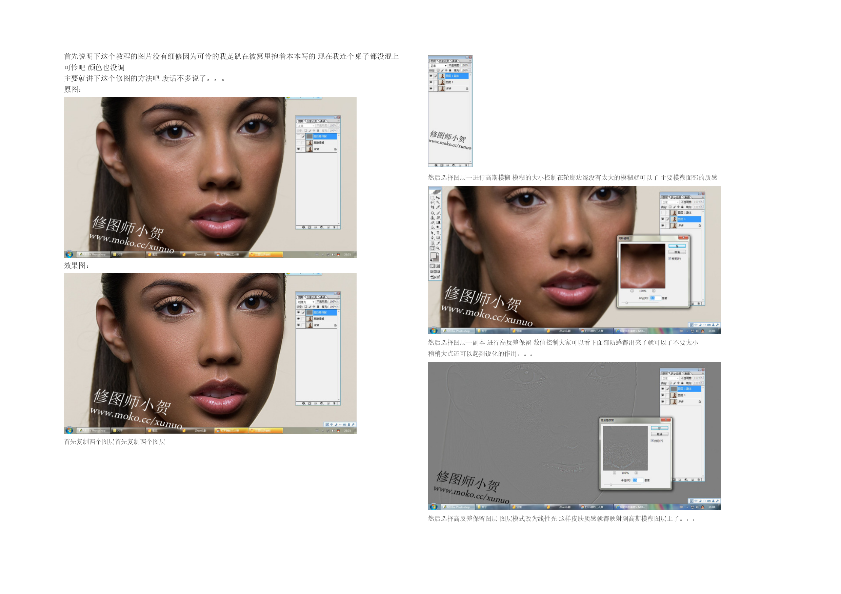
Task: Open the Channels tab in standalone layers panel
Action: (x=455, y=61)
